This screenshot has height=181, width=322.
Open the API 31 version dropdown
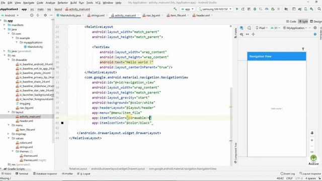click(x=276, y=28)
